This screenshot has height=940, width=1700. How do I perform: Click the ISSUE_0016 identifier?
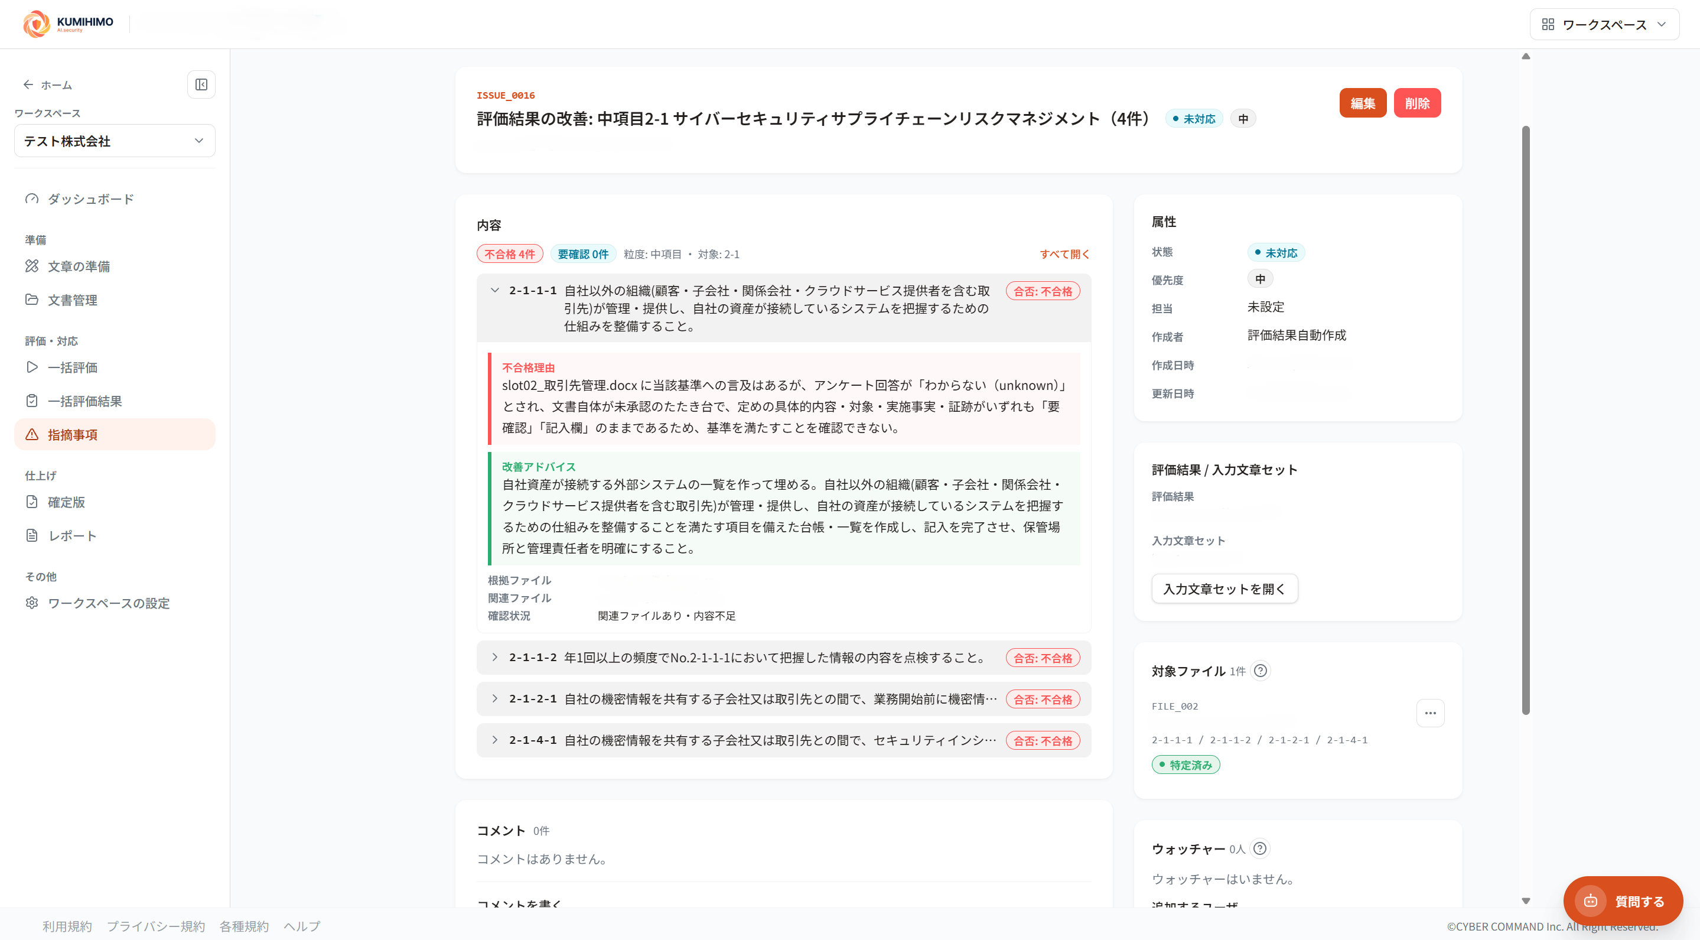(506, 95)
